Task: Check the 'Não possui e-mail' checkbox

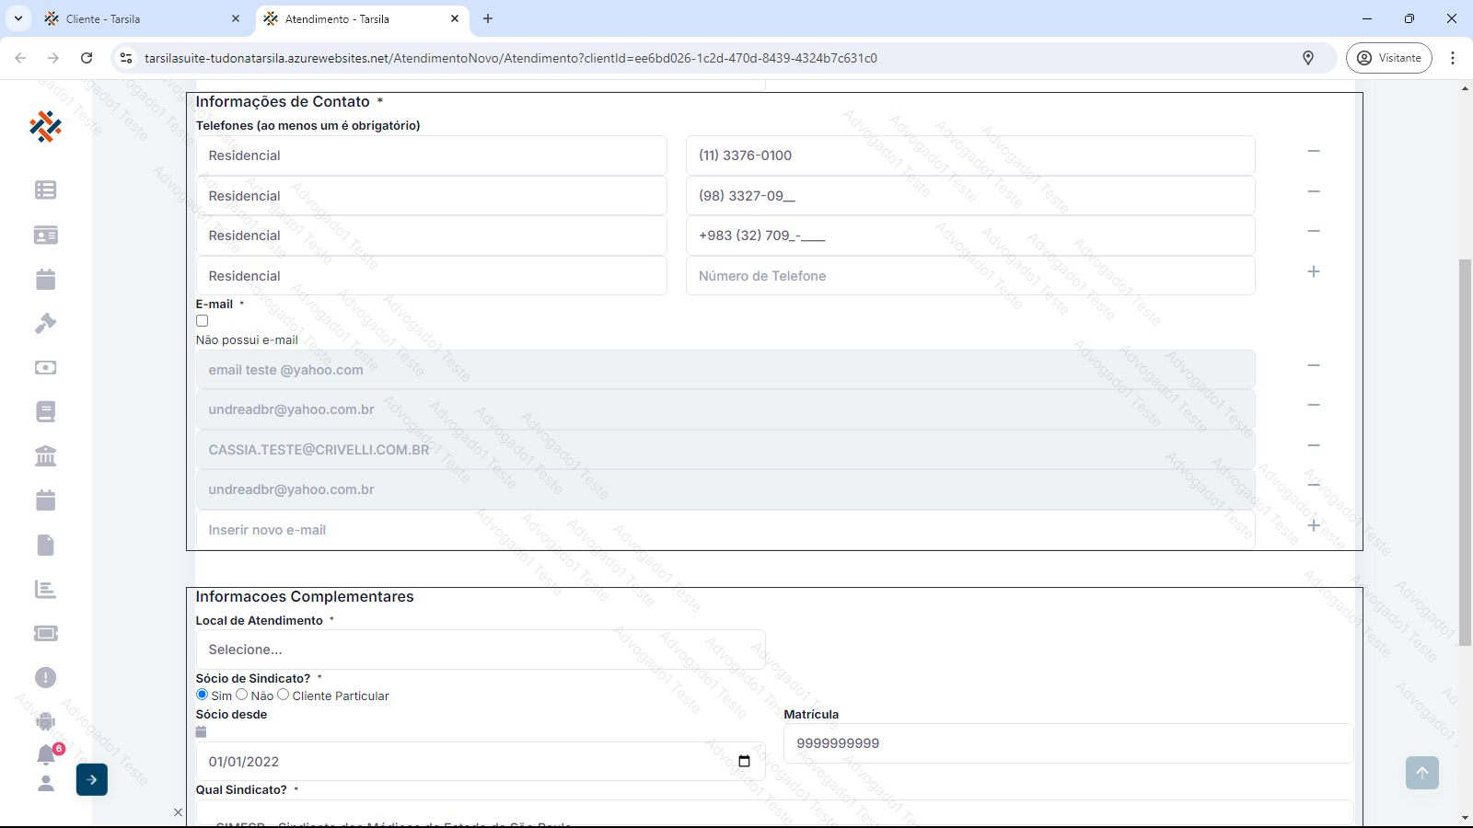Action: coord(203,321)
